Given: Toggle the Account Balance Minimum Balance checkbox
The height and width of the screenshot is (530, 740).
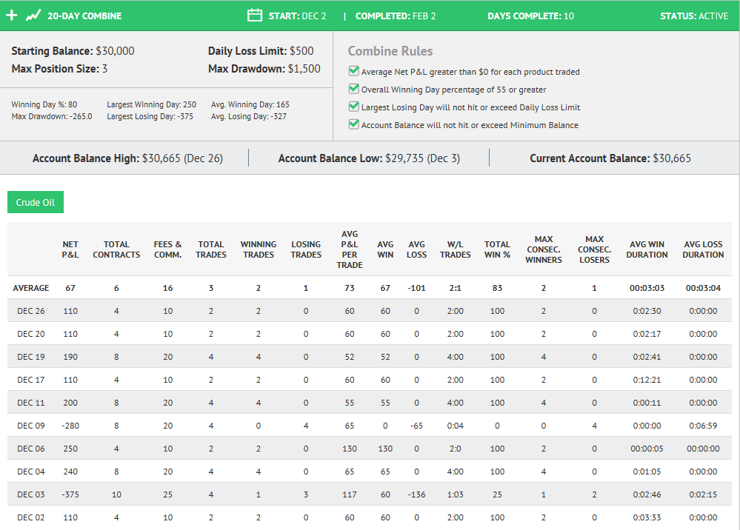Looking at the screenshot, I should 353,124.
